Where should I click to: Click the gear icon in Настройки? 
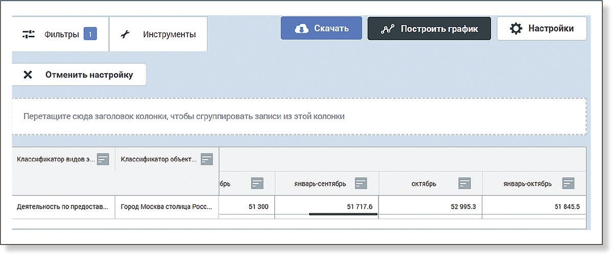[x=516, y=29]
